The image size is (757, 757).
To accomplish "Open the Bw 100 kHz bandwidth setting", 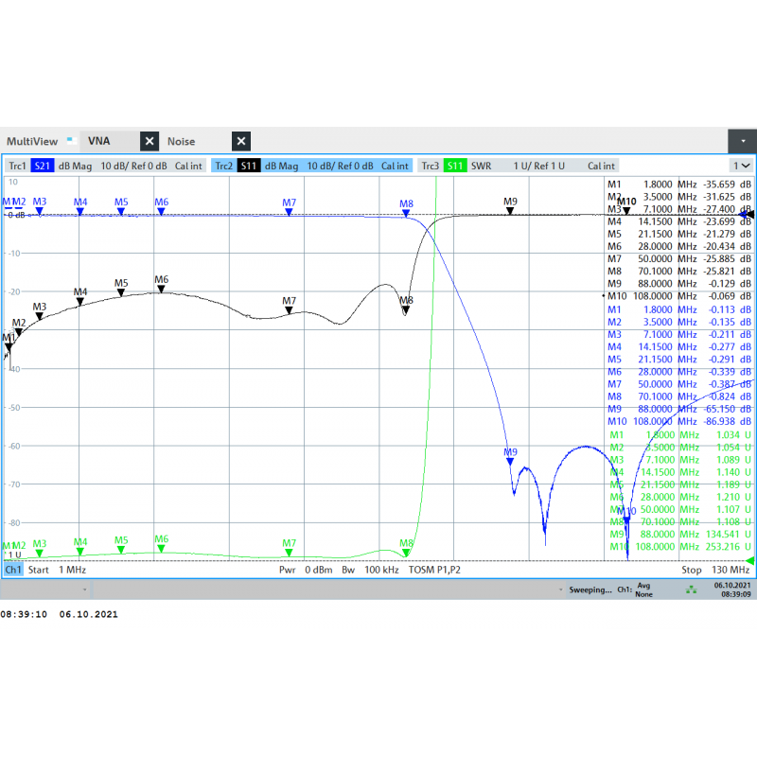I will [x=367, y=570].
